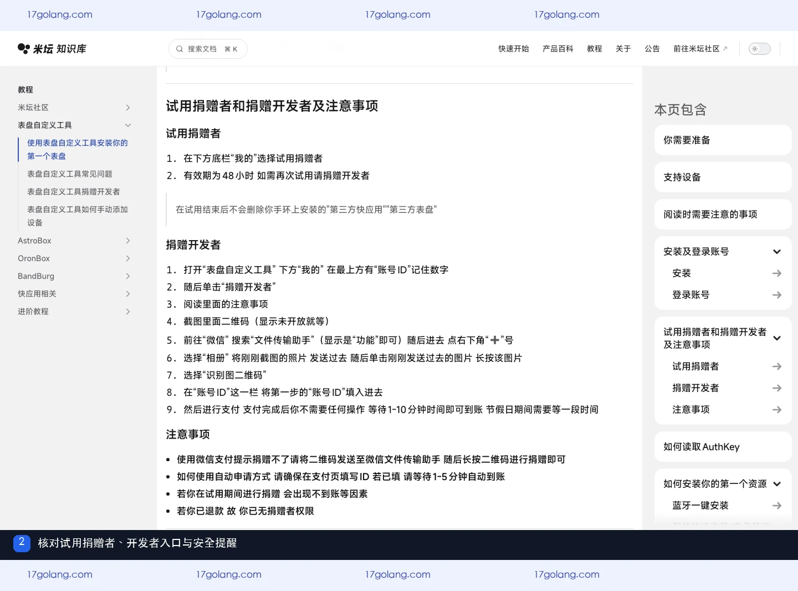Screen dimensions: 798x591
Task: Collapse the 试用捐赠者和捐赠开发者及注意事项 contents chevron
Action: pyautogui.click(x=777, y=338)
